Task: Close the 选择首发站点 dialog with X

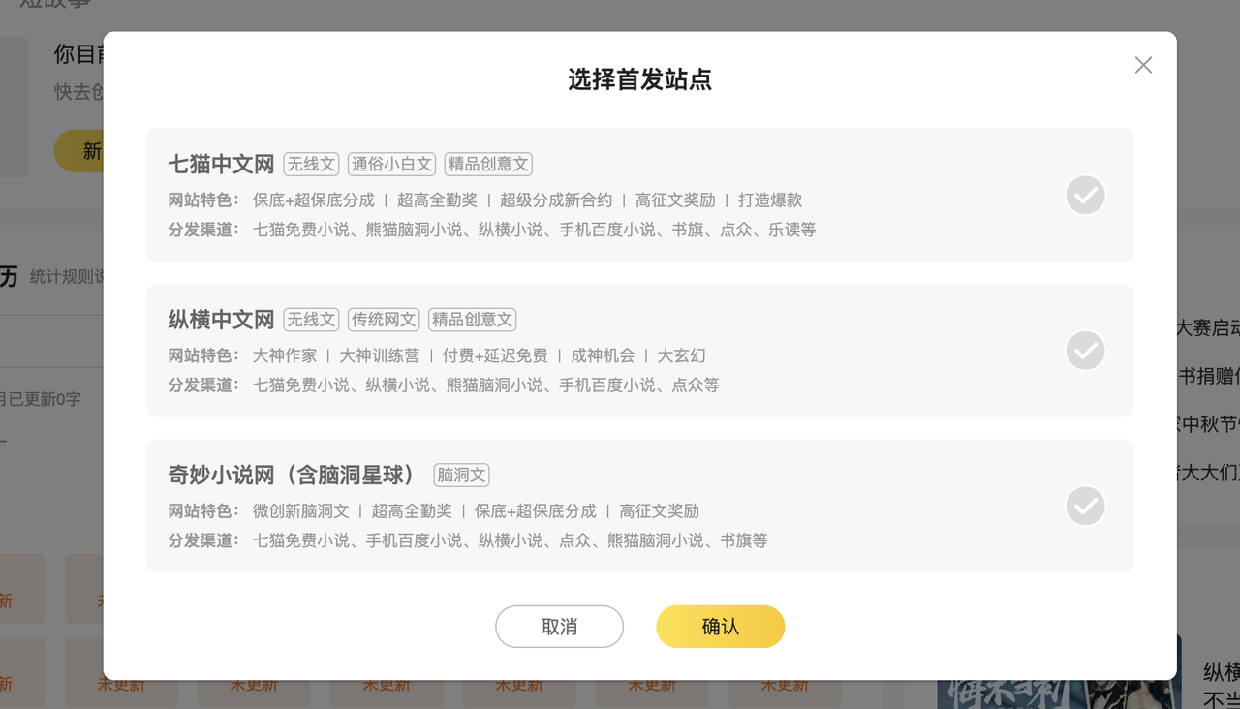Action: [x=1143, y=65]
